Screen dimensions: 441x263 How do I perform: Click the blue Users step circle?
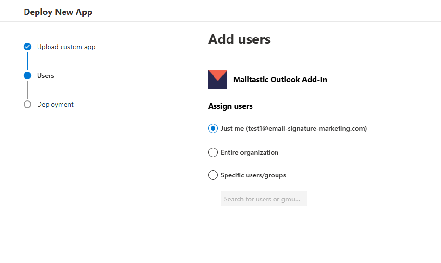(x=27, y=75)
